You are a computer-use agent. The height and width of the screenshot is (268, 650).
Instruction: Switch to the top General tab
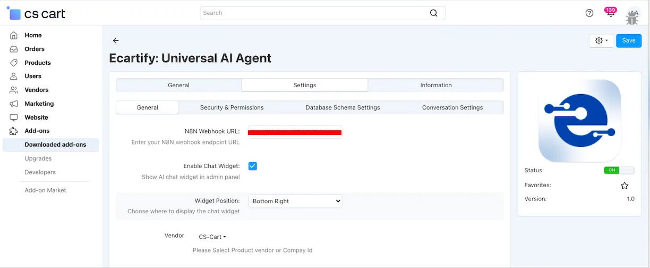point(178,85)
